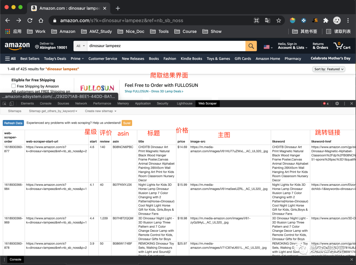Open the search category All dropdown
Viewport: 356px width, 265px height.
click(80, 46)
